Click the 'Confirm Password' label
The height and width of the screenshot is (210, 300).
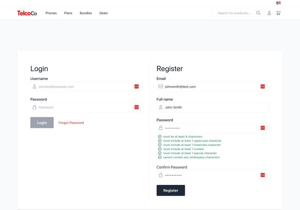tap(172, 167)
